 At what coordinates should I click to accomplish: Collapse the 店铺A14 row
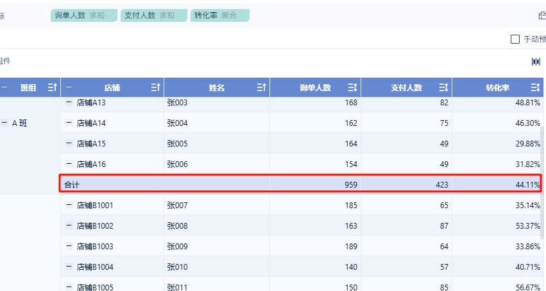[69, 123]
